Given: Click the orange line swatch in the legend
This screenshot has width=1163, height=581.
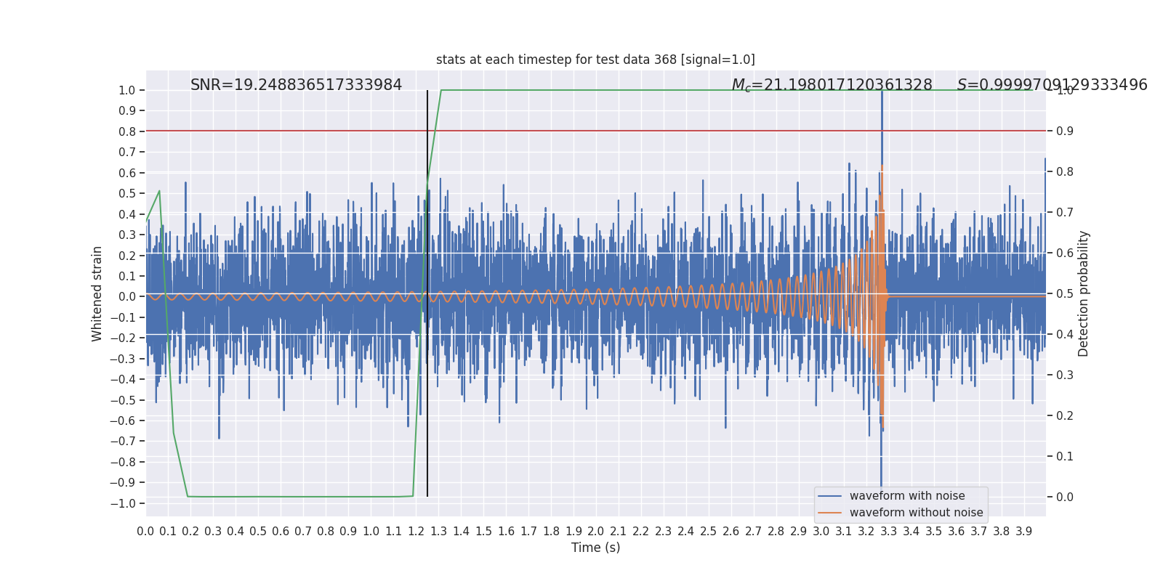Looking at the screenshot, I should pyautogui.click(x=829, y=513).
